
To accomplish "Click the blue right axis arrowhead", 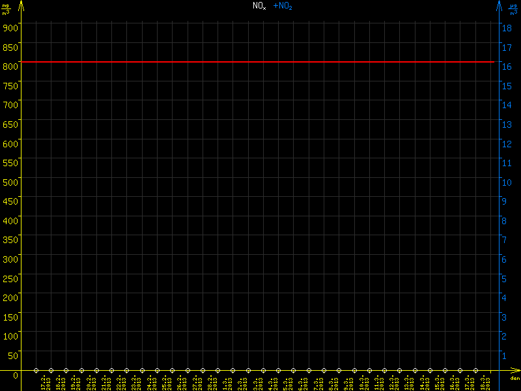I will [x=499, y=5].
